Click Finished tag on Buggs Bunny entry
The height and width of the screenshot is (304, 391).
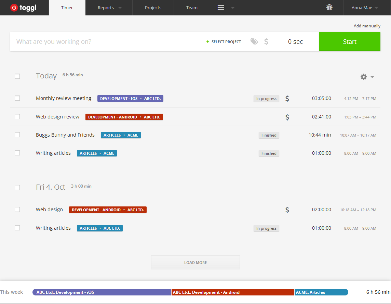(269, 135)
